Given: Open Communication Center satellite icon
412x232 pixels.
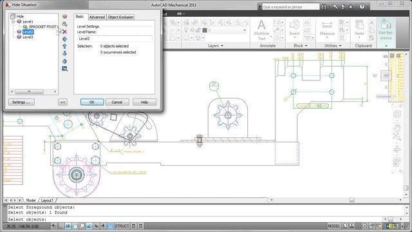Looking at the screenshot, I should tap(343, 7).
